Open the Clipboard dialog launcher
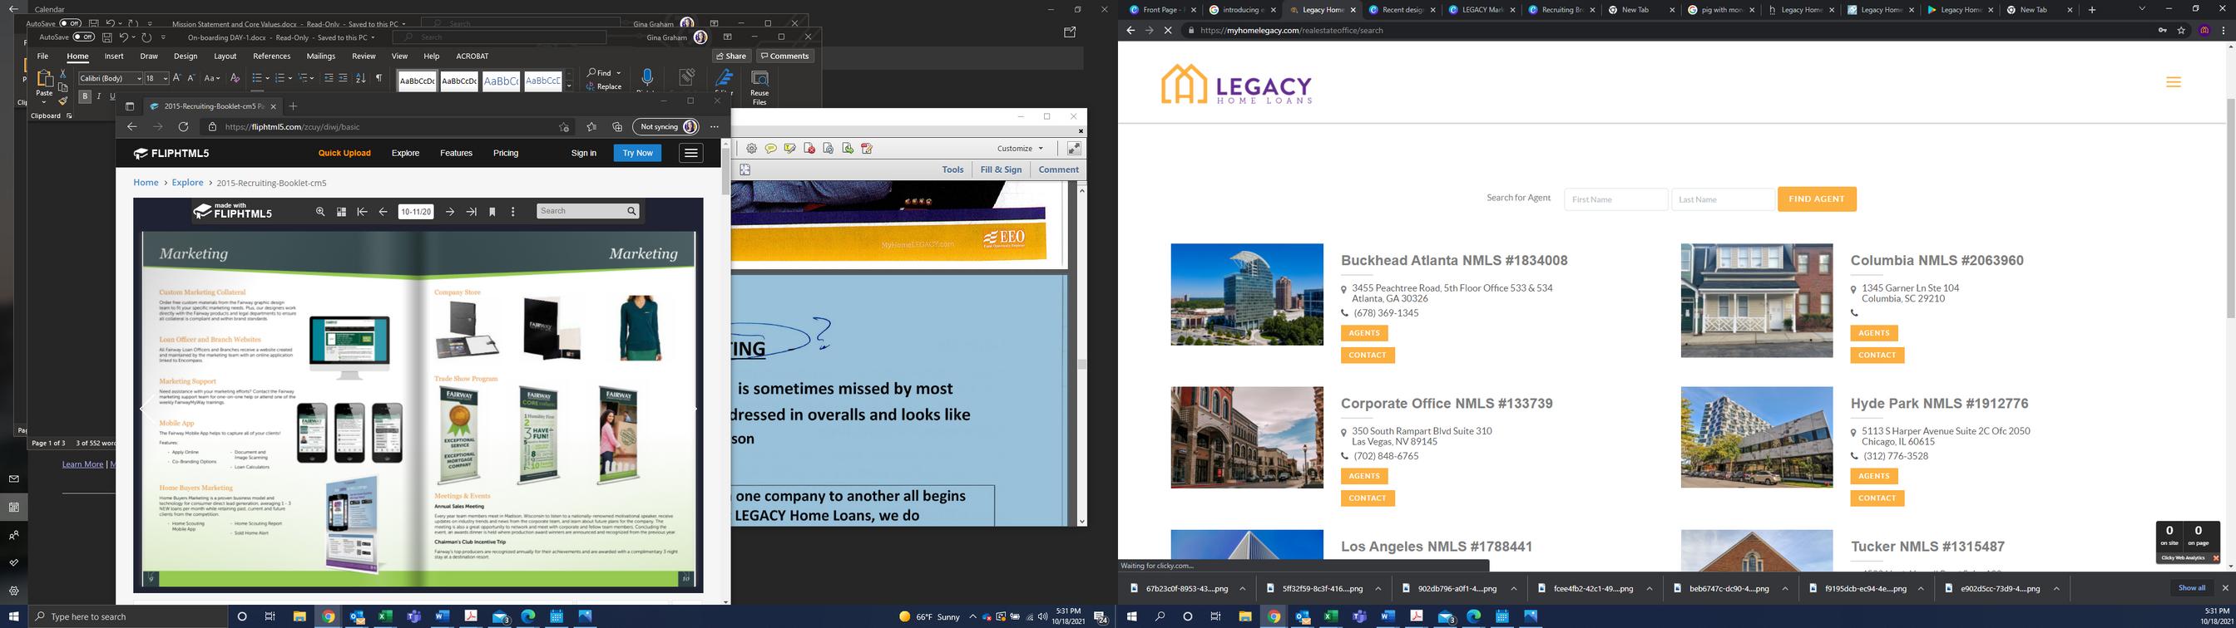This screenshot has height=628, width=2236. point(69,115)
